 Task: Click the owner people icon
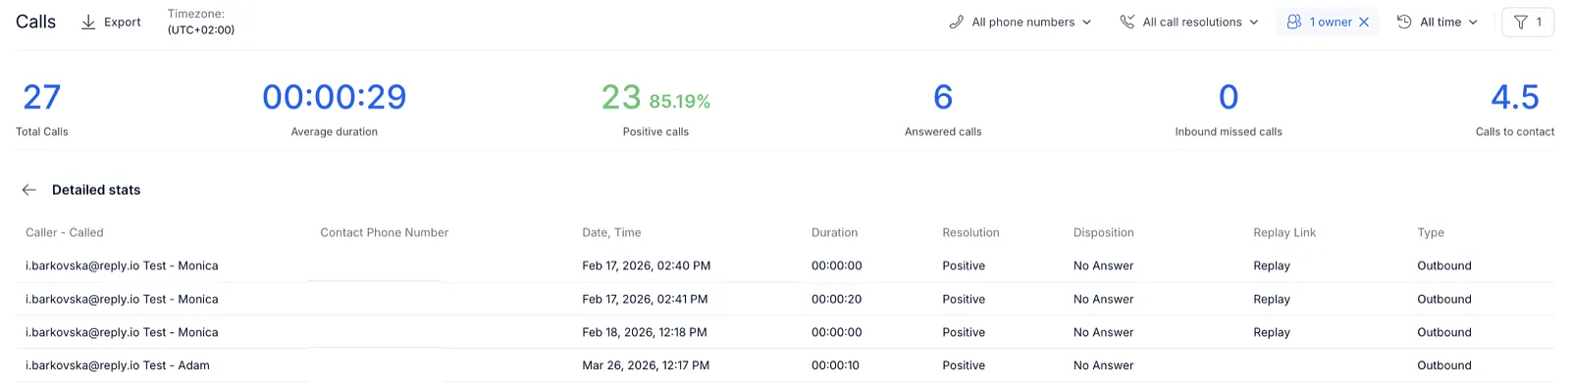coord(1294,22)
